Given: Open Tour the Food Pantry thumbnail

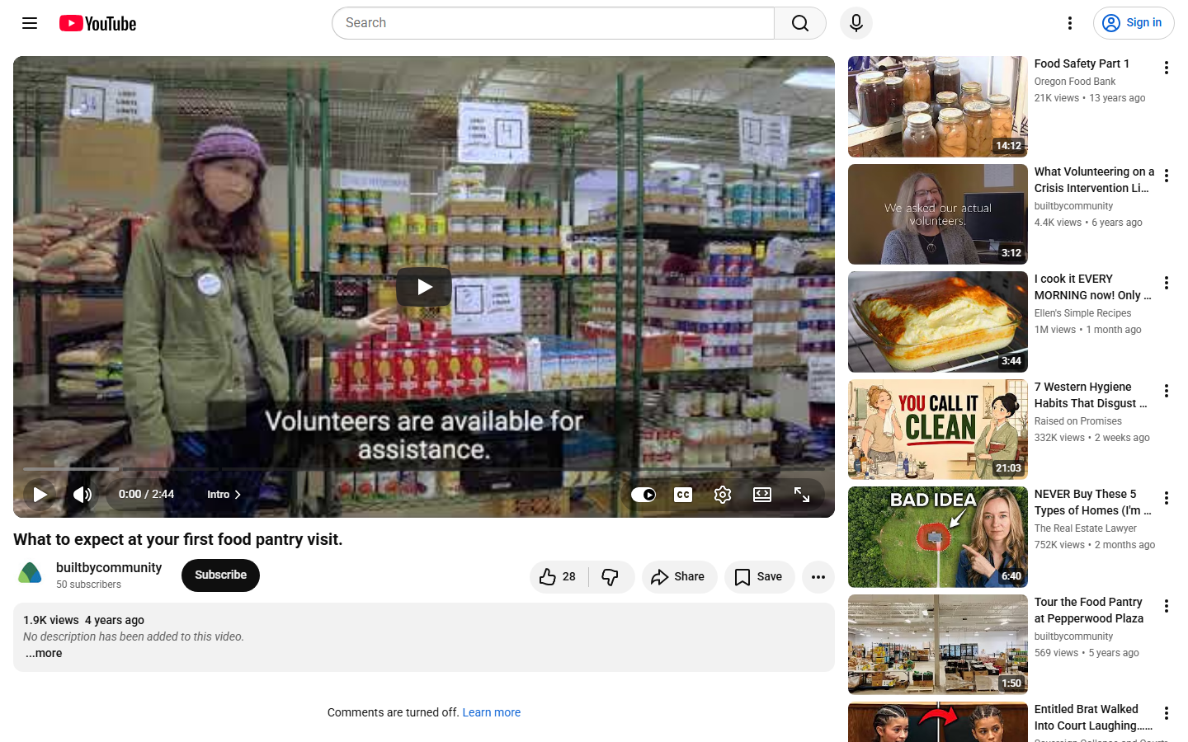Looking at the screenshot, I should coord(938,645).
